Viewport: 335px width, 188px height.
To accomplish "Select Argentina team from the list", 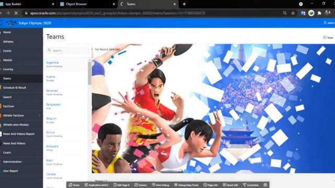I will pos(52,63).
